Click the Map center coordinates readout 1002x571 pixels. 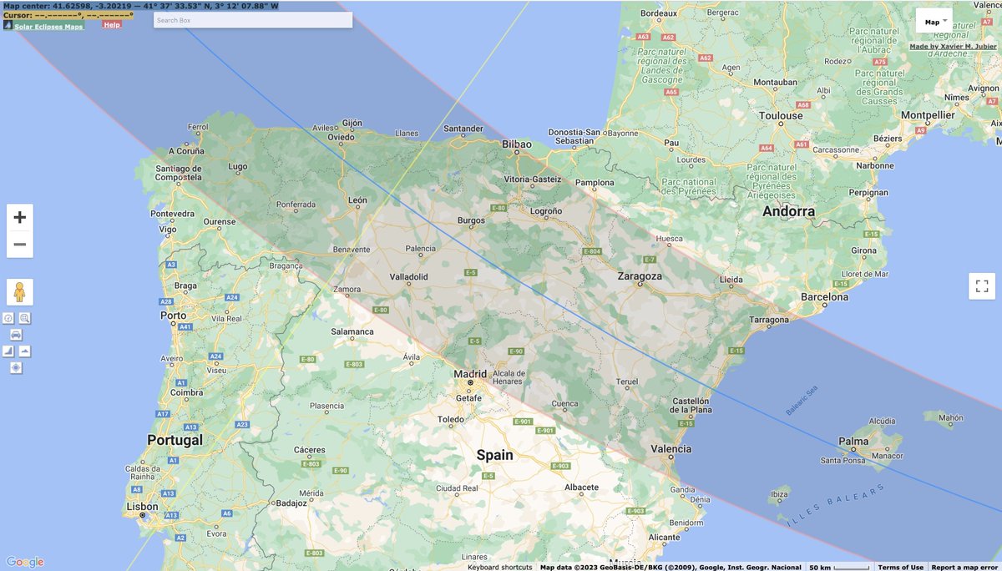click(140, 6)
